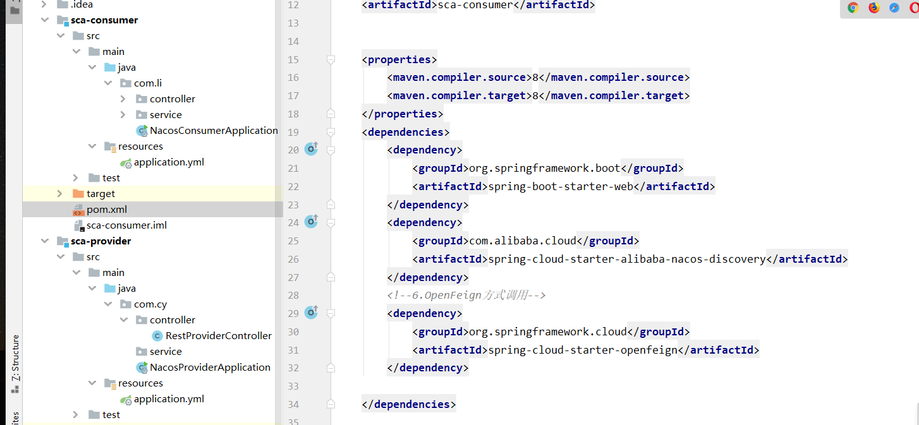Select service package under com.cy
Viewport: 919px width, 425px height.
tap(166, 352)
